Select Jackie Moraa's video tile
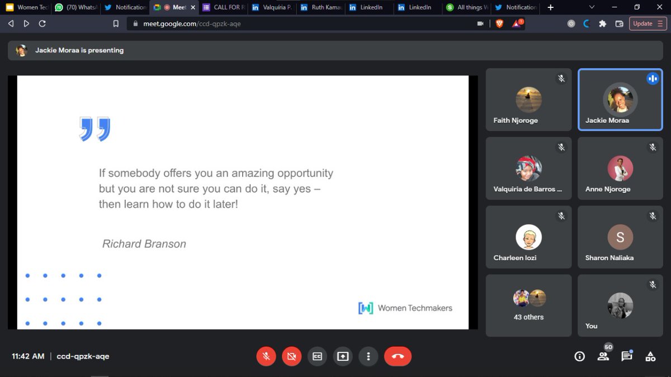The width and height of the screenshot is (671, 377). pos(620,100)
